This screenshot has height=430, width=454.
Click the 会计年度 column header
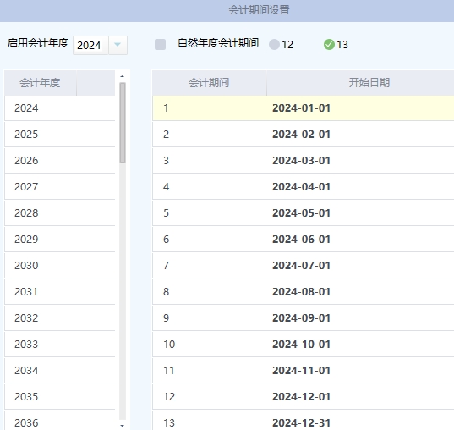point(41,83)
